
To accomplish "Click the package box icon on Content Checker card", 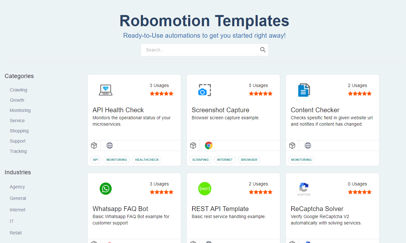I will (x=292, y=145).
